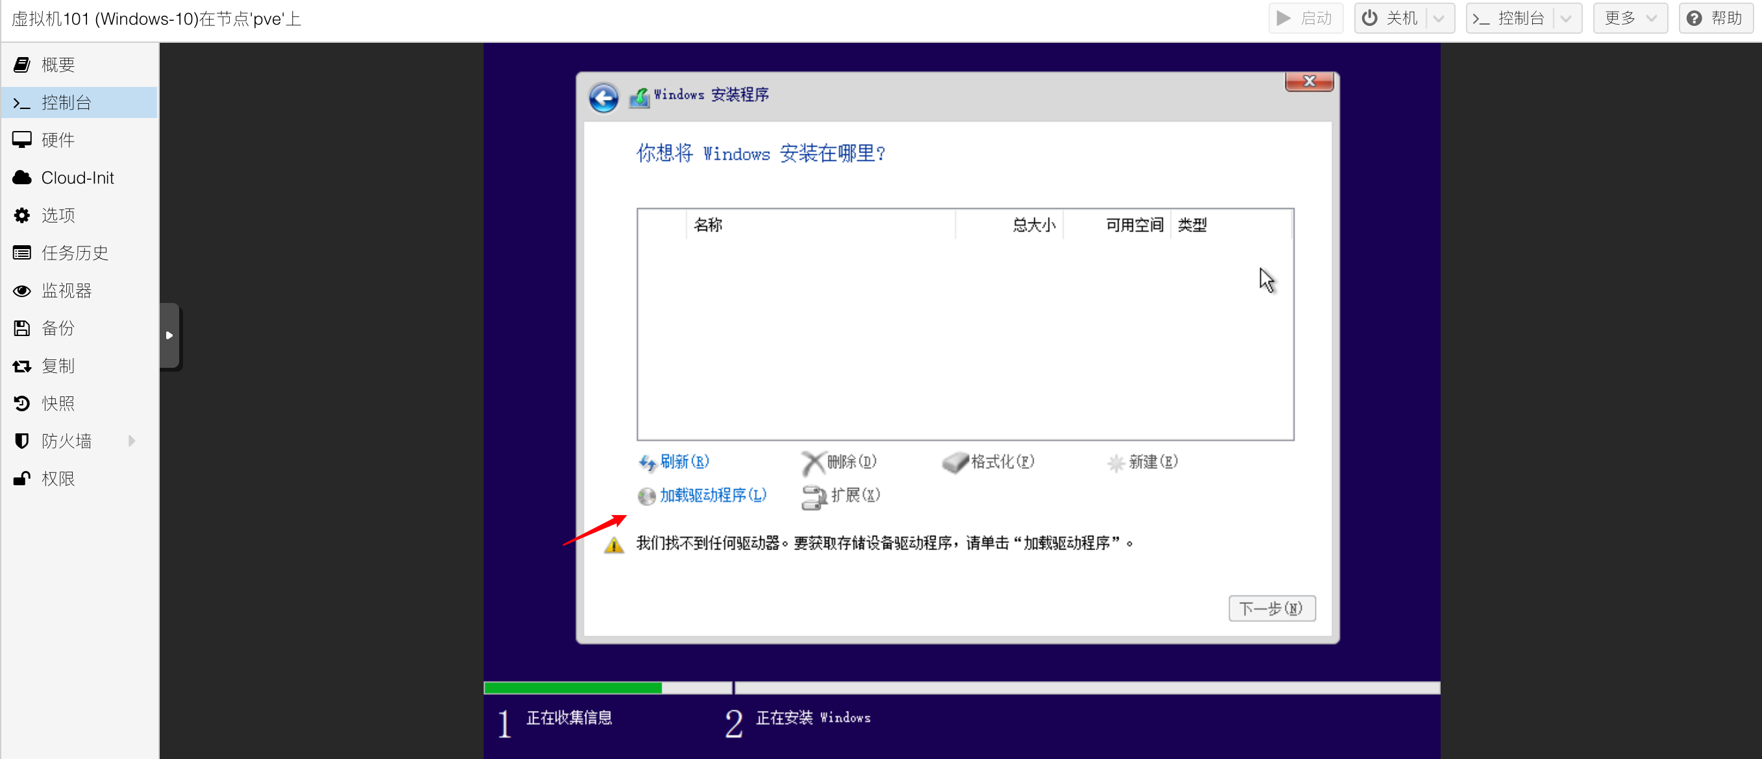This screenshot has width=1762, height=759.
Task: Click the 下一步(N) next button
Action: [x=1272, y=608]
